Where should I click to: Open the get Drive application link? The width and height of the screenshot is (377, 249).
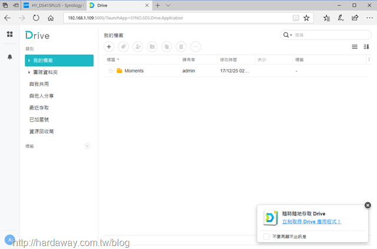[x=312, y=221]
